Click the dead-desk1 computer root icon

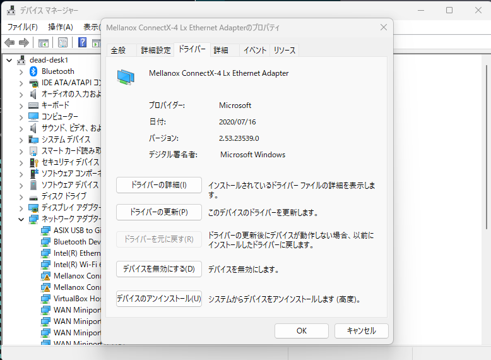(x=21, y=60)
